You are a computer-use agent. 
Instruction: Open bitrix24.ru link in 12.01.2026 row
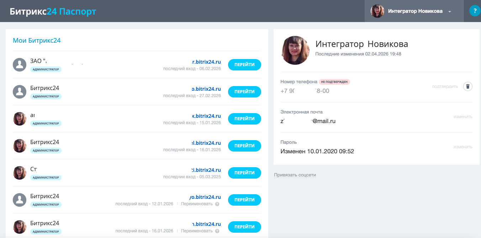(x=205, y=197)
